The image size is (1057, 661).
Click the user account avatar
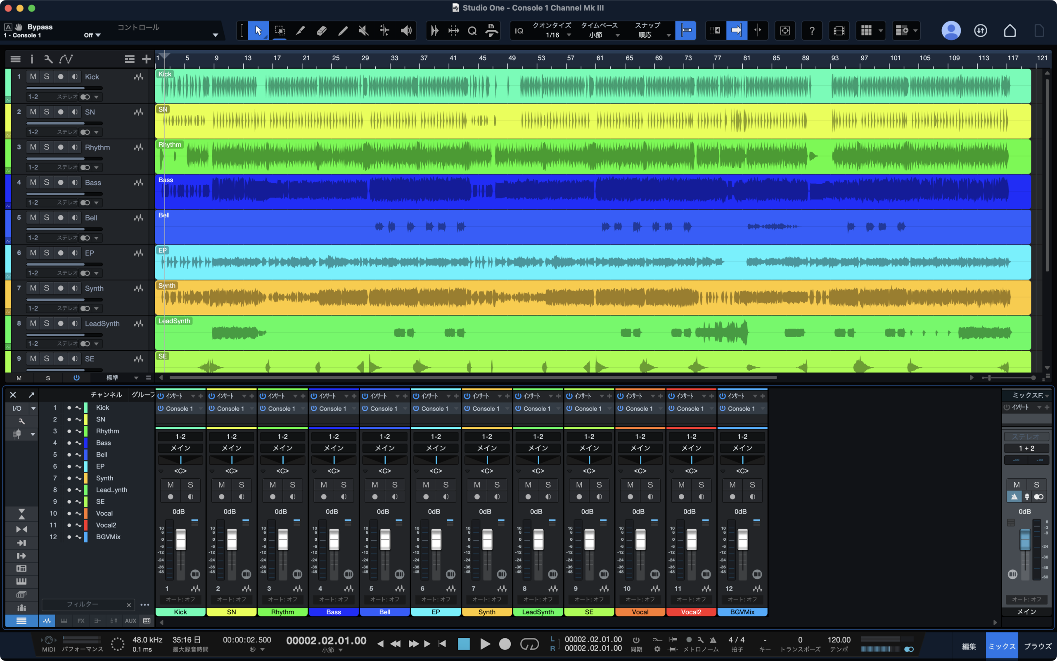click(x=951, y=31)
